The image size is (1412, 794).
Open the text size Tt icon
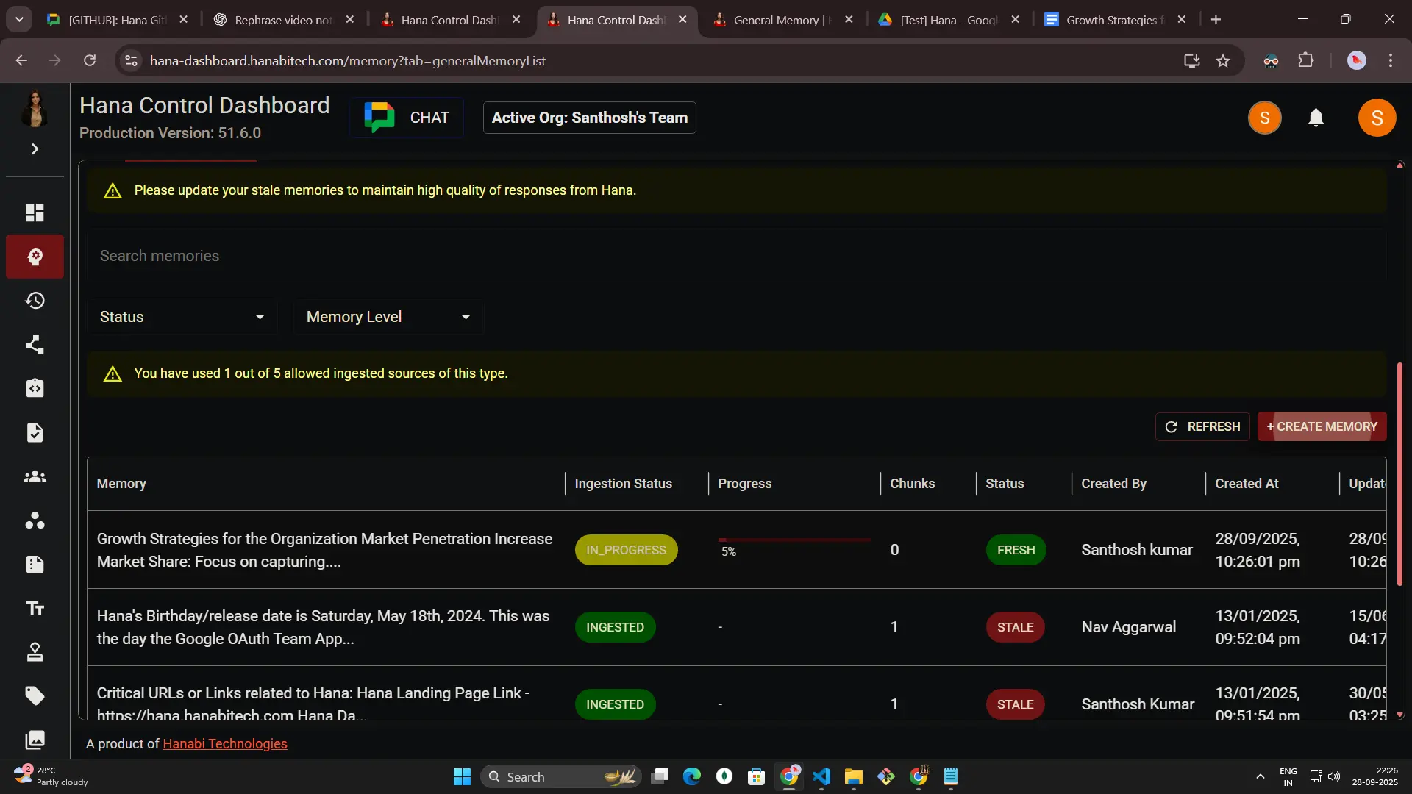(x=35, y=608)
